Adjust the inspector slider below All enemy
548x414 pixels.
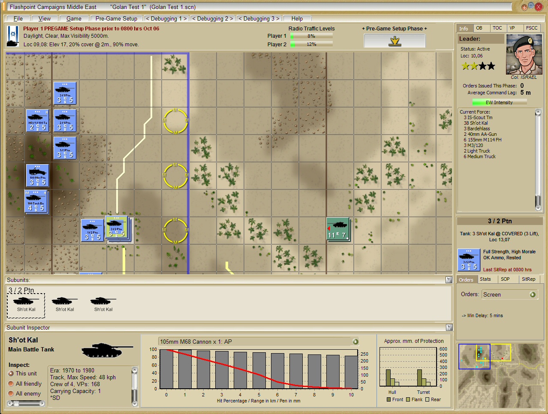26,403
